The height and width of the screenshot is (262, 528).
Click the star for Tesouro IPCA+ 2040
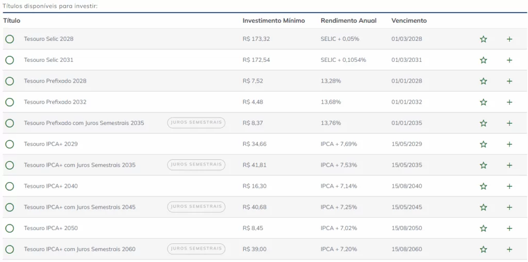point(483,186)
